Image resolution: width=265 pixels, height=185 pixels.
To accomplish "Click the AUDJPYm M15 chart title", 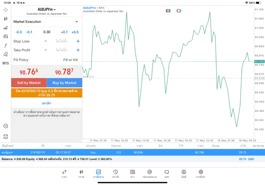I will click(94, 8).
